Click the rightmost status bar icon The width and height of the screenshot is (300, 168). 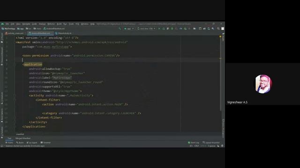222,146
